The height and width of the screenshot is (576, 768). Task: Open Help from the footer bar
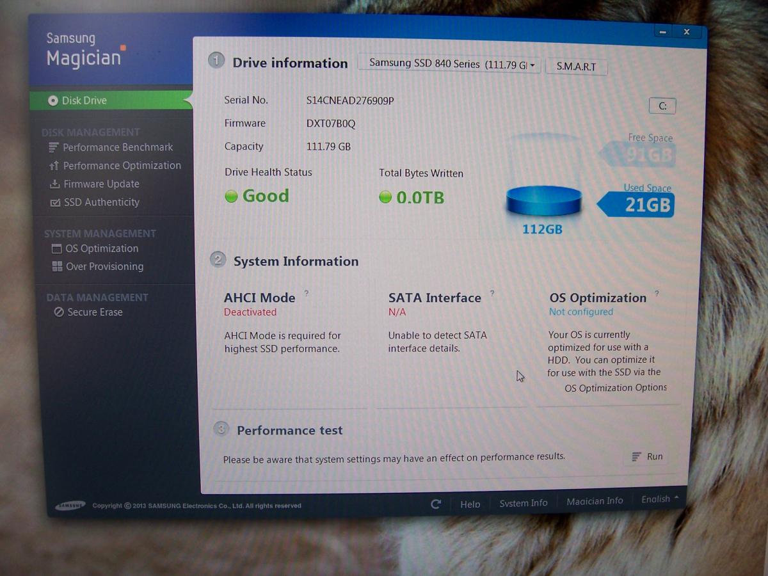[x=470, y=504]
